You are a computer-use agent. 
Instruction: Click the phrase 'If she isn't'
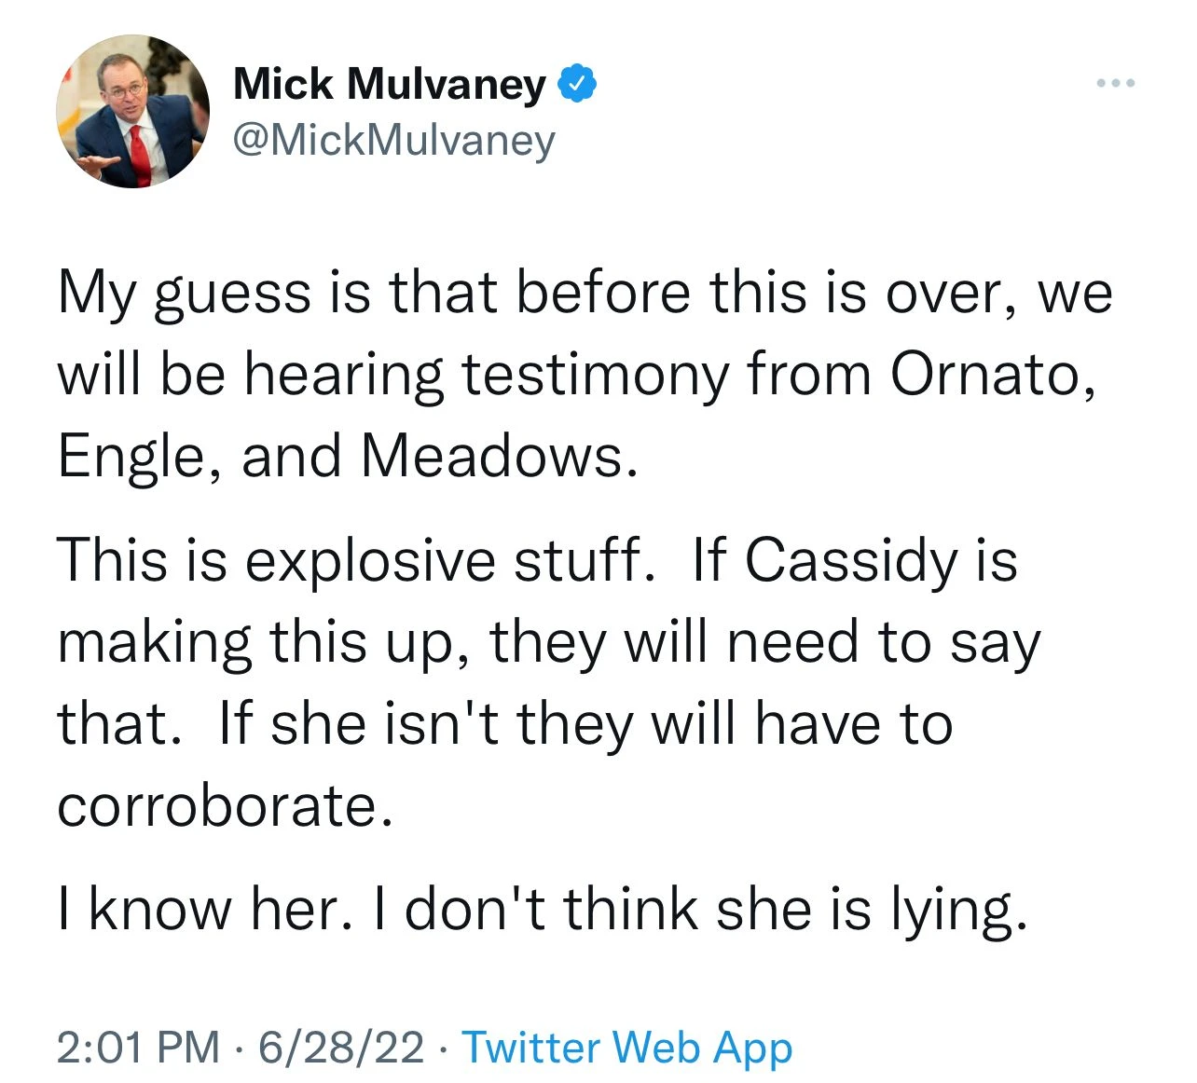pos(365,724)
